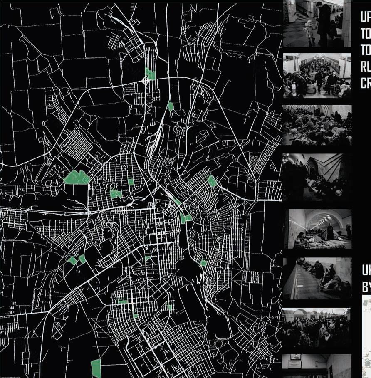Open photo of crowded metro platform beside train

click(317, 75)
